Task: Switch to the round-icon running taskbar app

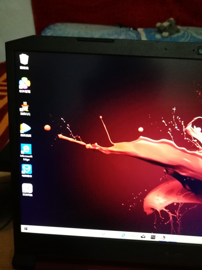Action: point(163,238)
